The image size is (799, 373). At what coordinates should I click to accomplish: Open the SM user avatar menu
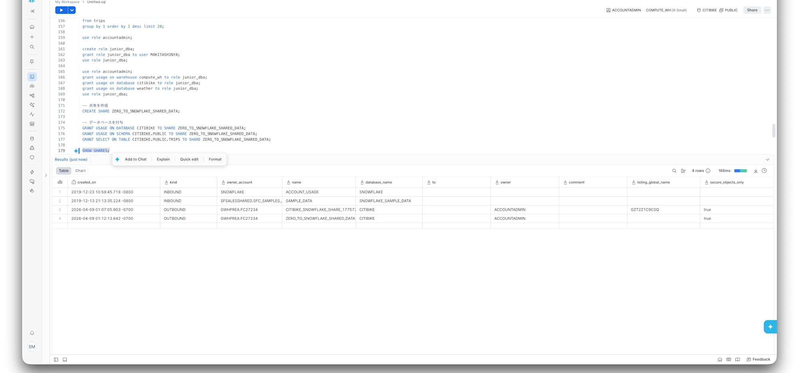click(x=32, y=347)
